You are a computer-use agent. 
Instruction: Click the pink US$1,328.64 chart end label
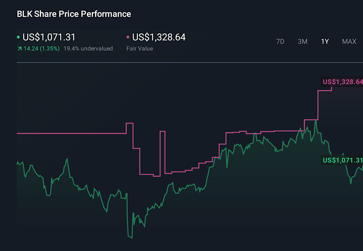coord(343,82)
